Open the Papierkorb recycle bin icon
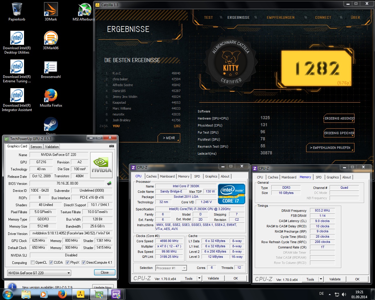The height and width of the screenshot is (300, 375). (17, 12)
